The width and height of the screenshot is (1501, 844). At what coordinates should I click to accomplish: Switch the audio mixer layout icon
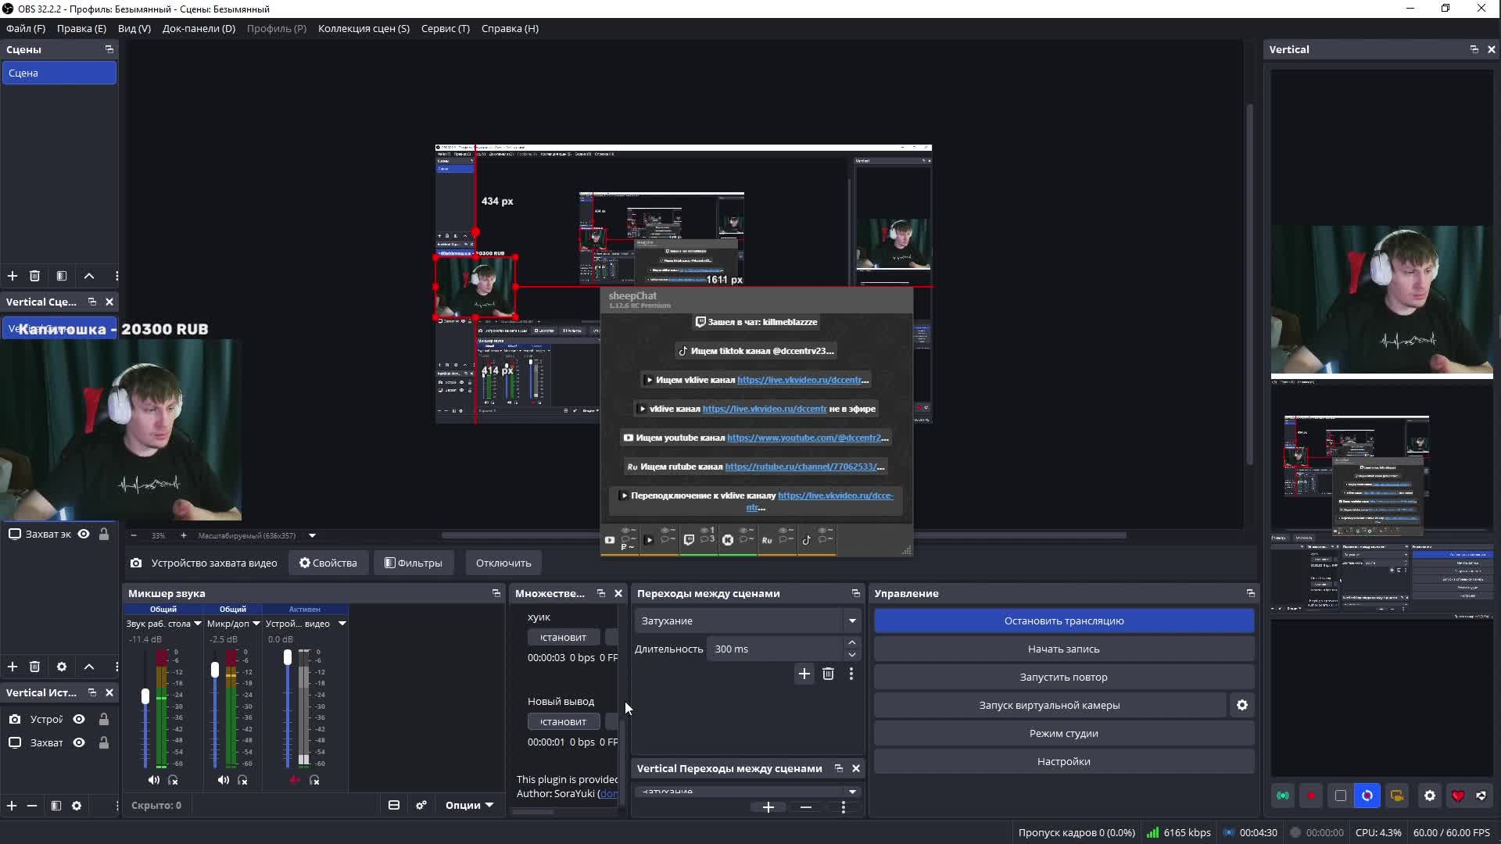tap(394, 805)
